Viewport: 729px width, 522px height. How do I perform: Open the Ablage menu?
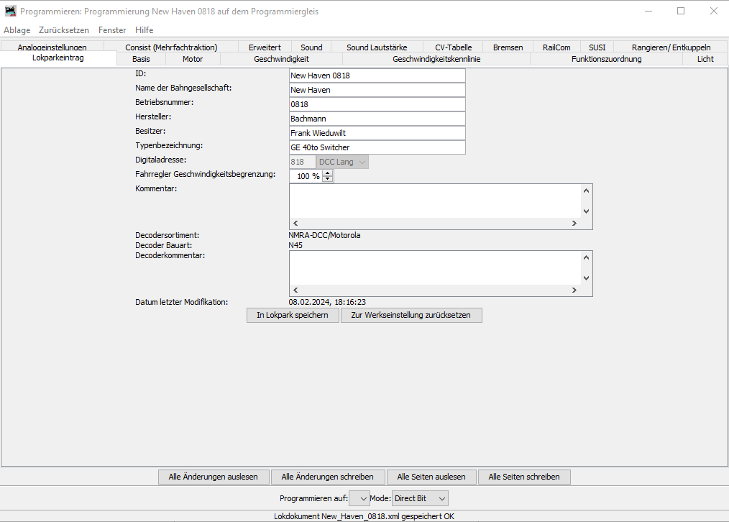[17, 30]
